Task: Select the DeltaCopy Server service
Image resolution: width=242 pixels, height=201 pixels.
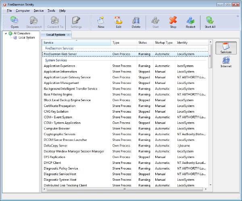Action: pos(125,146)
